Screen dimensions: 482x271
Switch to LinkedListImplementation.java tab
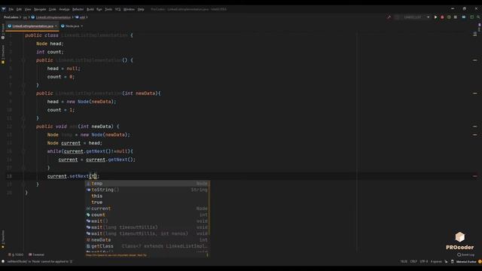(x=32, y=26)
